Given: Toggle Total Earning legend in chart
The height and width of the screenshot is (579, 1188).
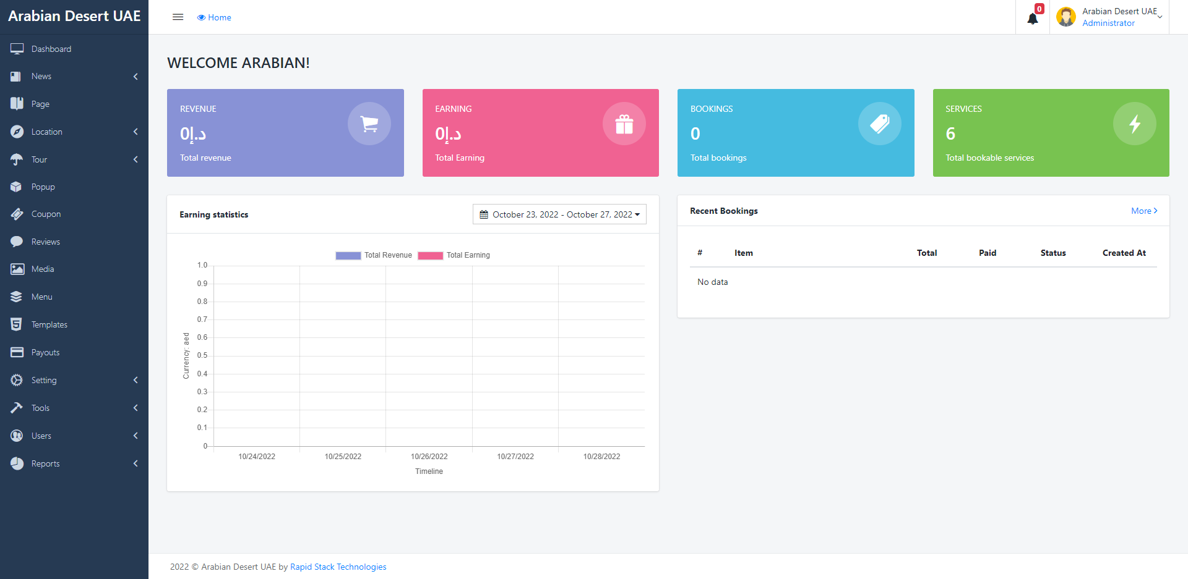Looking at the screenshot, I should click(454, 255).
